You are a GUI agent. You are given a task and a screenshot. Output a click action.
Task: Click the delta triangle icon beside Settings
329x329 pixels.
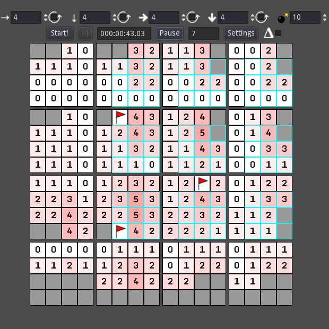(269, 33)
